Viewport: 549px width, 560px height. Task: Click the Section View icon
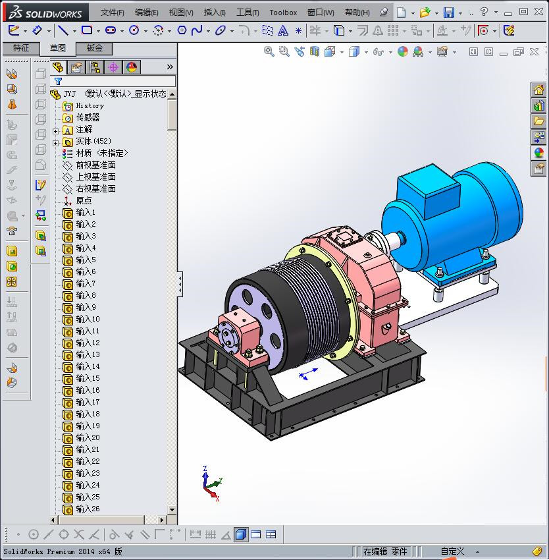(x=315, y=52)
